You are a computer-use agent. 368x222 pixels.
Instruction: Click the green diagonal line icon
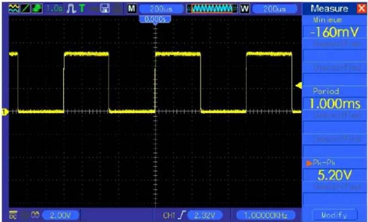[25, 9]
